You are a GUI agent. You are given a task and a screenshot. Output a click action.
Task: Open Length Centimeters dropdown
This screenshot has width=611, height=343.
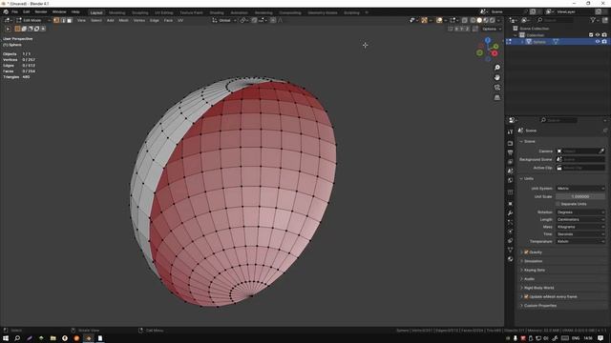[580, 219]
